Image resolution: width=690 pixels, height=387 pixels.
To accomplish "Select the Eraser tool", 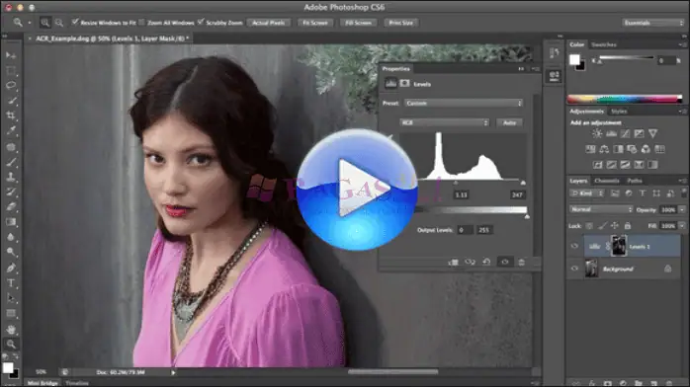I will click(11, 206).
